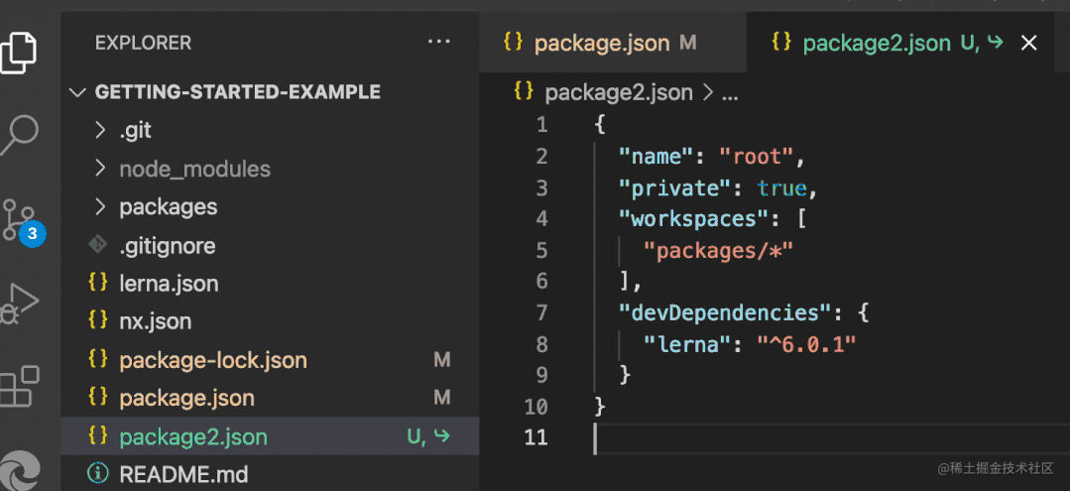The height and width of the screenshot is (491, 1070).
Task: Collapse the GETTING-STARTED-EXAMPLE root folder
Action: [x=77, y=92]
